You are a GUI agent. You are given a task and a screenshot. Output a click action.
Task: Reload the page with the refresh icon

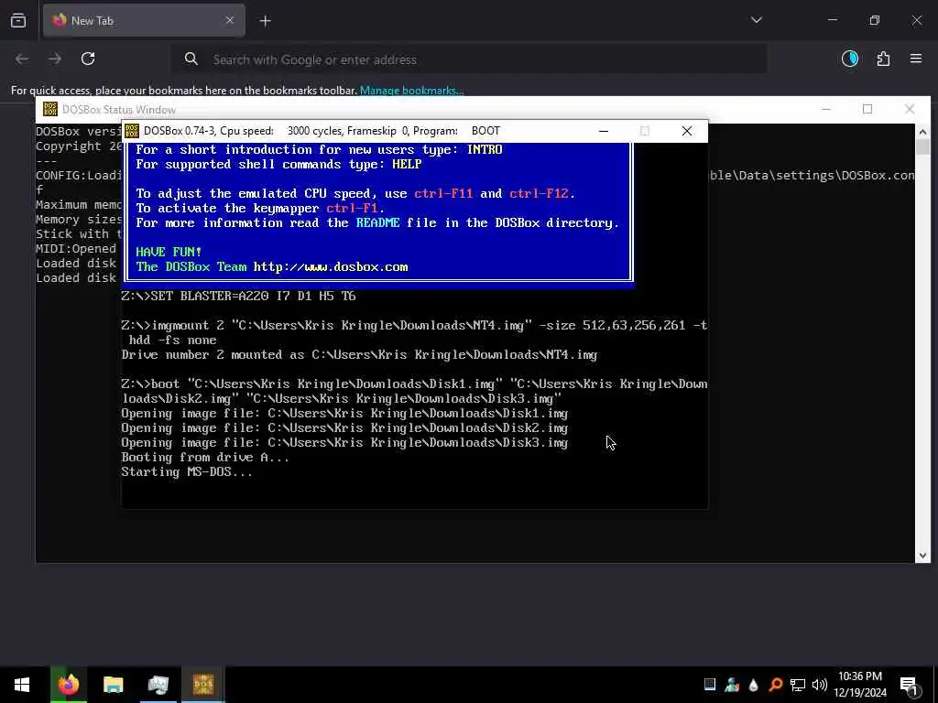pyautogui.click(x=88, y=59)
